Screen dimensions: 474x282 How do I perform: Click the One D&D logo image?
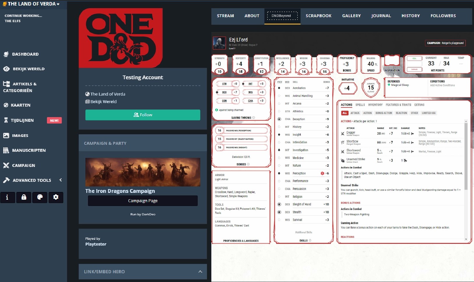pos(121,38)
